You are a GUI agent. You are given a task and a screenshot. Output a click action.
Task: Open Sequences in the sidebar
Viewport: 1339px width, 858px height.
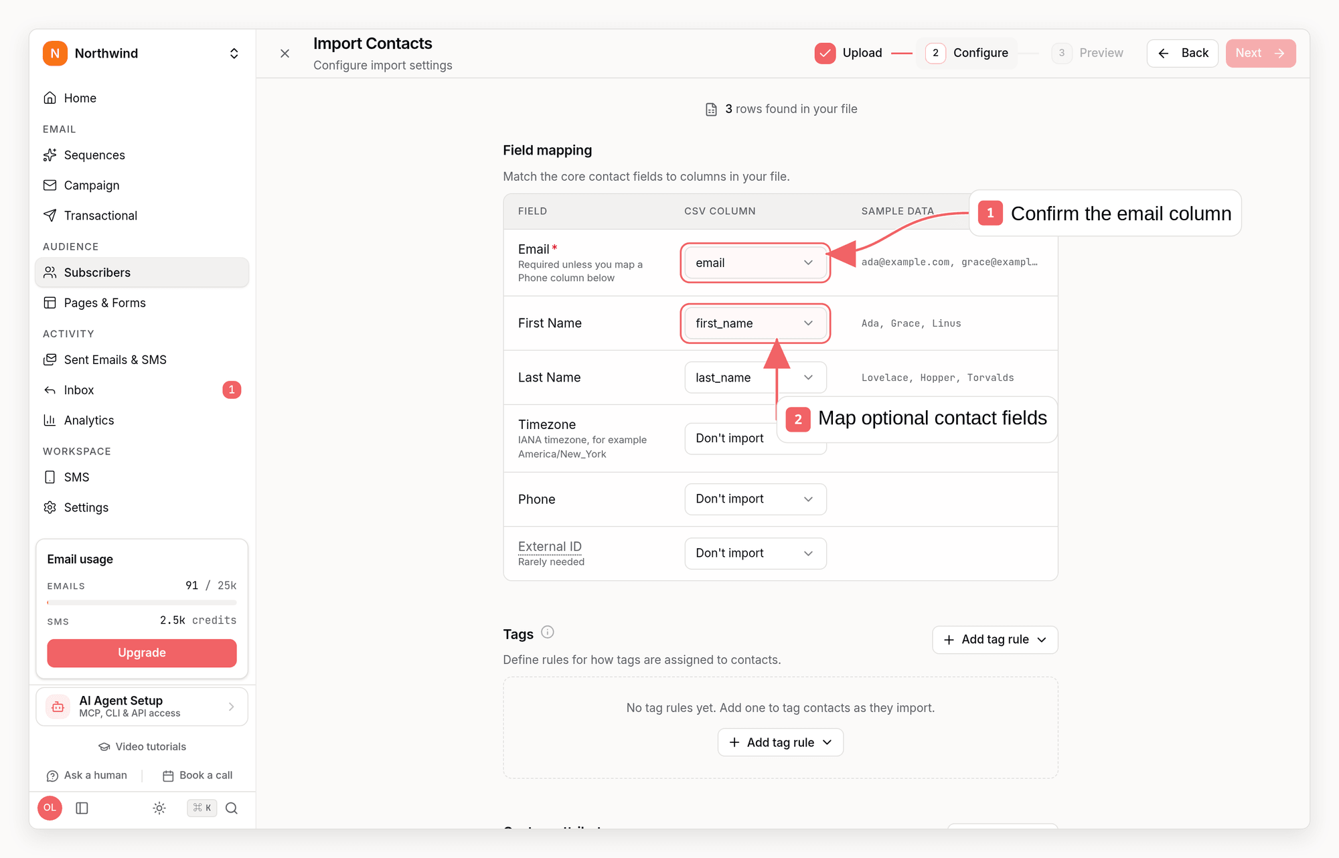tap(141, 155)
